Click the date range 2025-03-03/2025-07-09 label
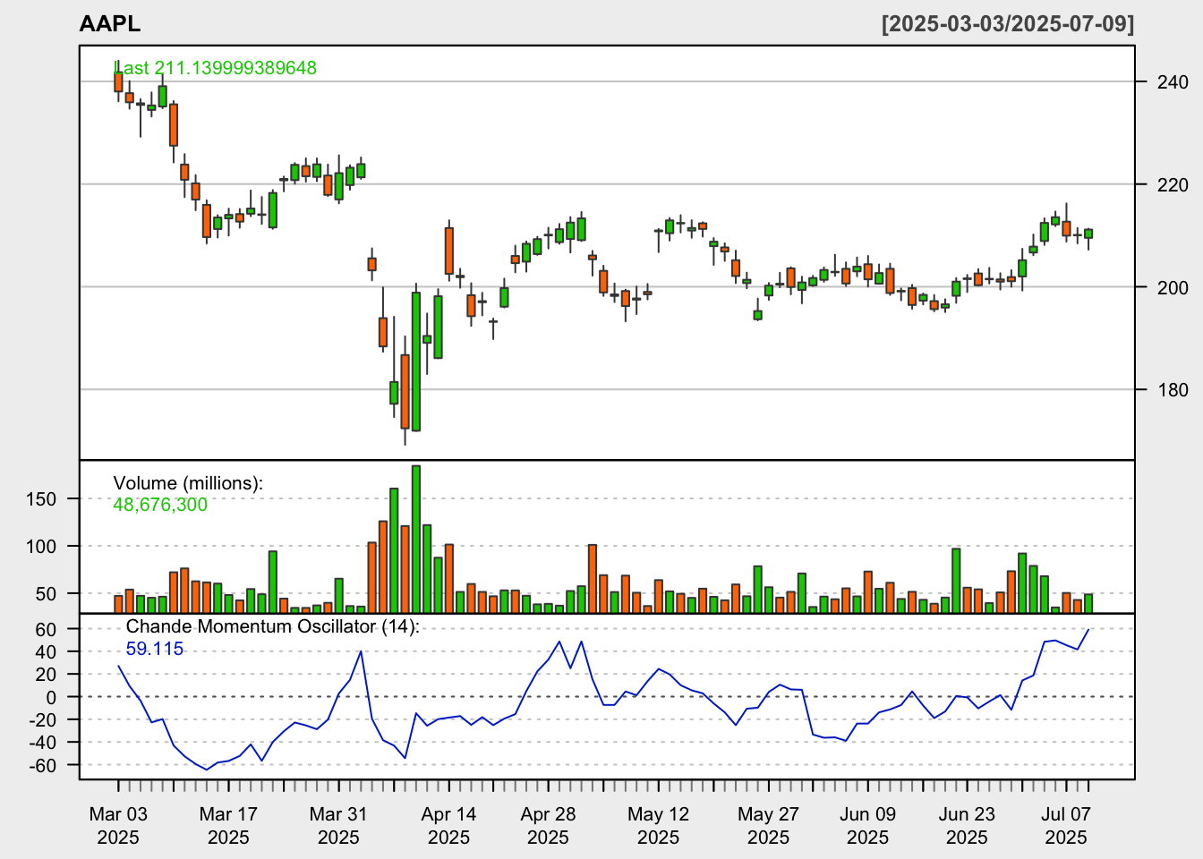1203x859 pixels. point(1008,24)
